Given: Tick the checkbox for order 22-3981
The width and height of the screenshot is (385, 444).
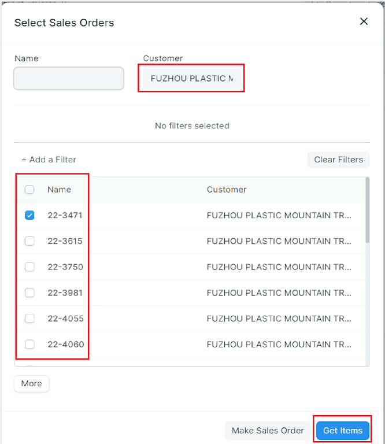Looking at the screenshot, I should pos(29,293).
